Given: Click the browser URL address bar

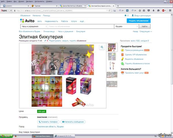Looking at the screenshot, I should (x=61, y=11).
